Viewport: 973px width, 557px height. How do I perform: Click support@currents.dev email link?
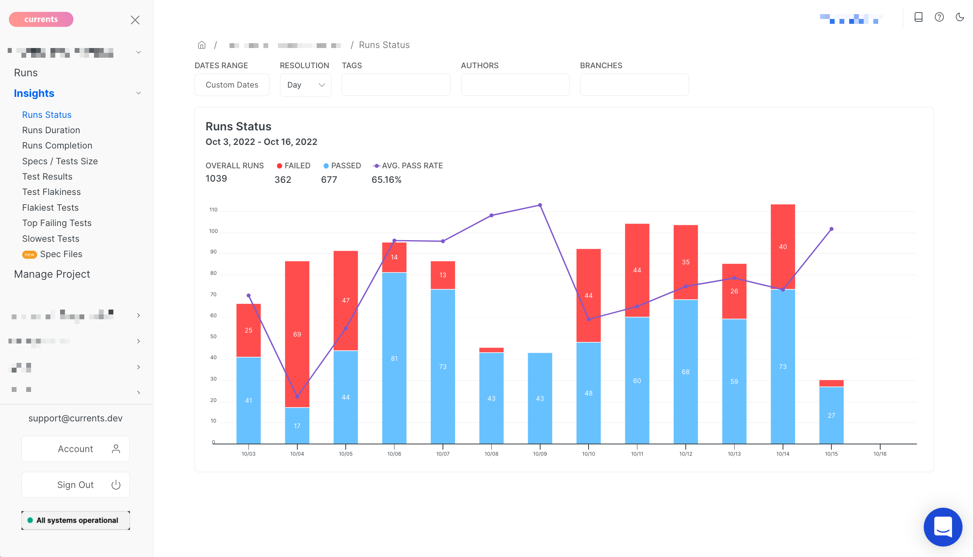75,418
